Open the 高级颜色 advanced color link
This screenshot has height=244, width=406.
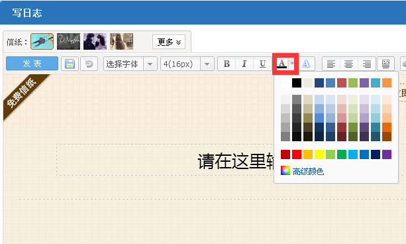click(x=308, y=171)
